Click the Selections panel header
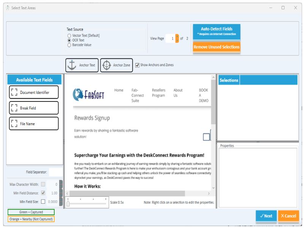Viewport: 304px width, 228px height. pos(229,80)
